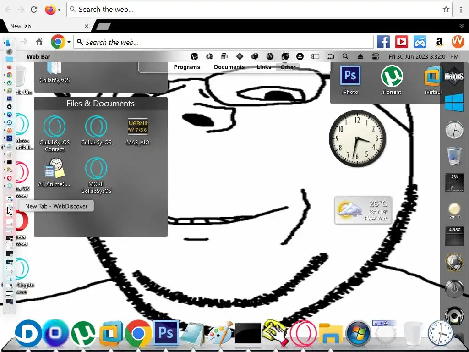Screen dimensions: 469x352
Task: Click the Windows logo in right dock
Action: tap(454, 103)
